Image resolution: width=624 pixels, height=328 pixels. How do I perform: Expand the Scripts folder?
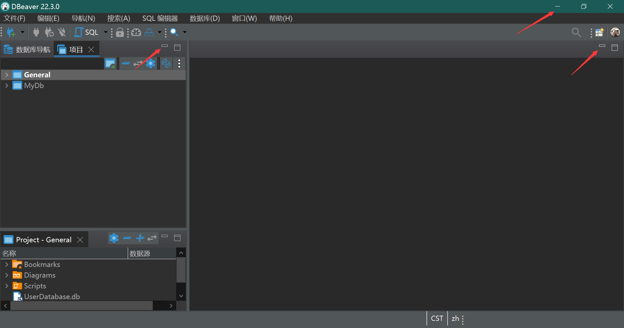pos(6,286)
